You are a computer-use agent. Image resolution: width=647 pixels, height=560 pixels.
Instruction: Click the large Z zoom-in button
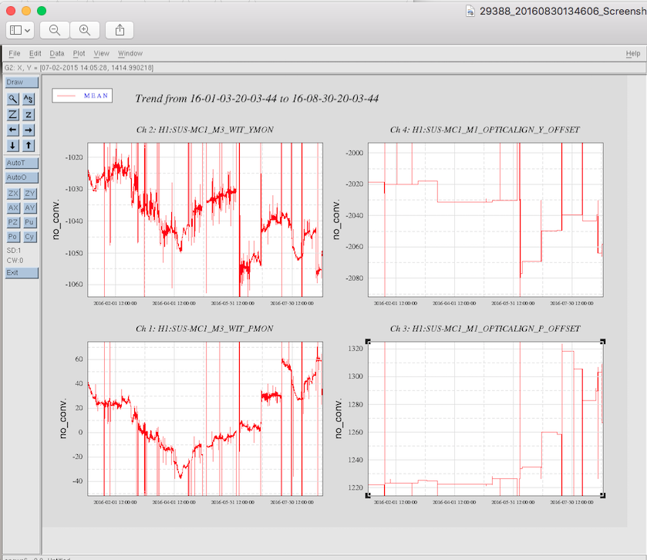13,115
